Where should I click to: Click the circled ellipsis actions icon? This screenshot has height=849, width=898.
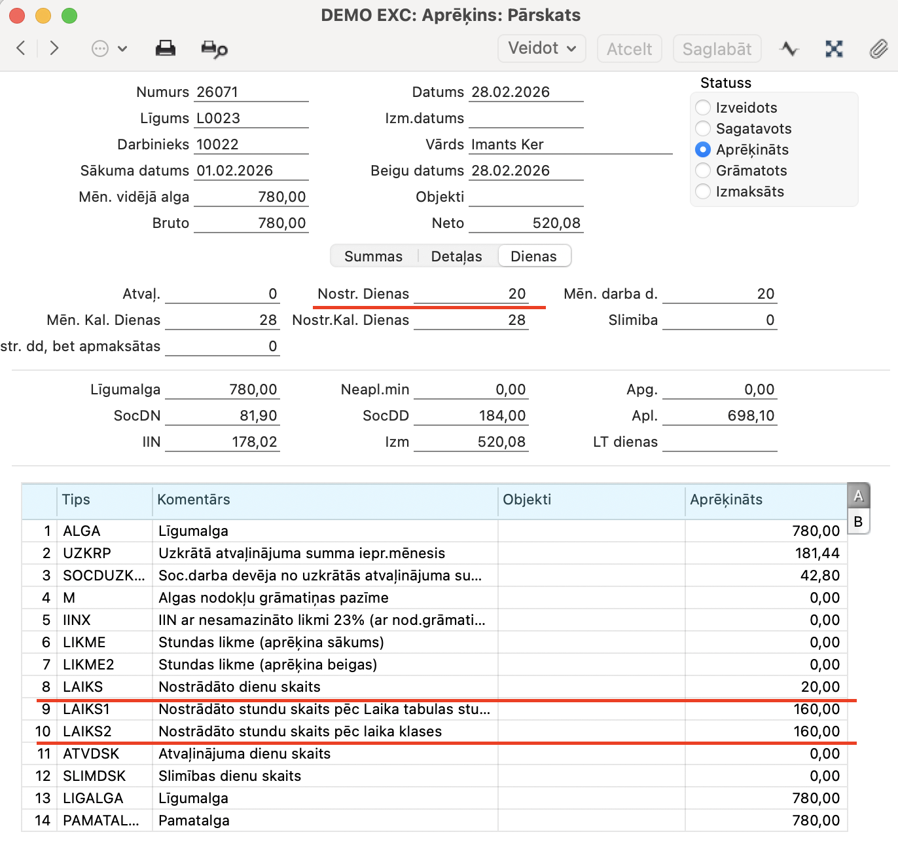tap(100, 48)
